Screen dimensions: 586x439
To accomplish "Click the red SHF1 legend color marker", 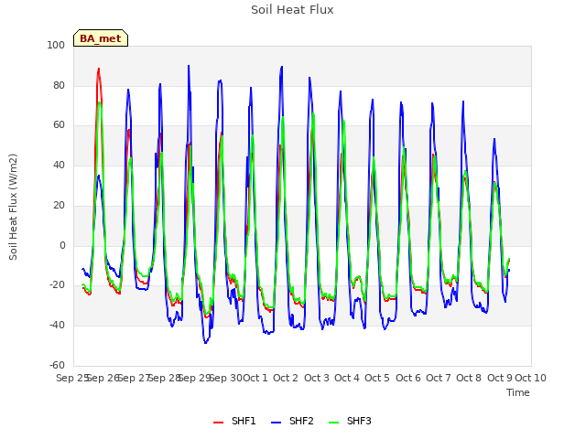I will 218,423.
